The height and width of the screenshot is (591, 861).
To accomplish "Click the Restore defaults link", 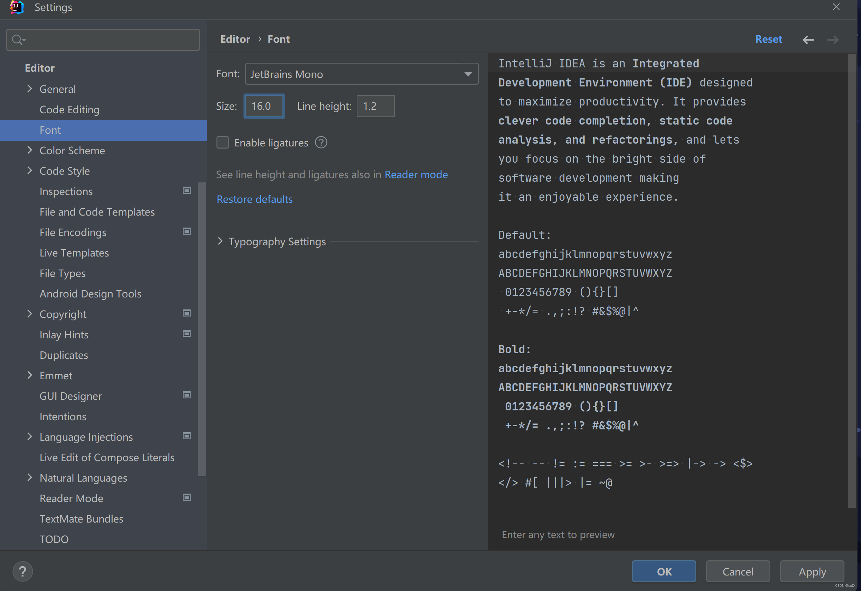I will tap(254, 199).
